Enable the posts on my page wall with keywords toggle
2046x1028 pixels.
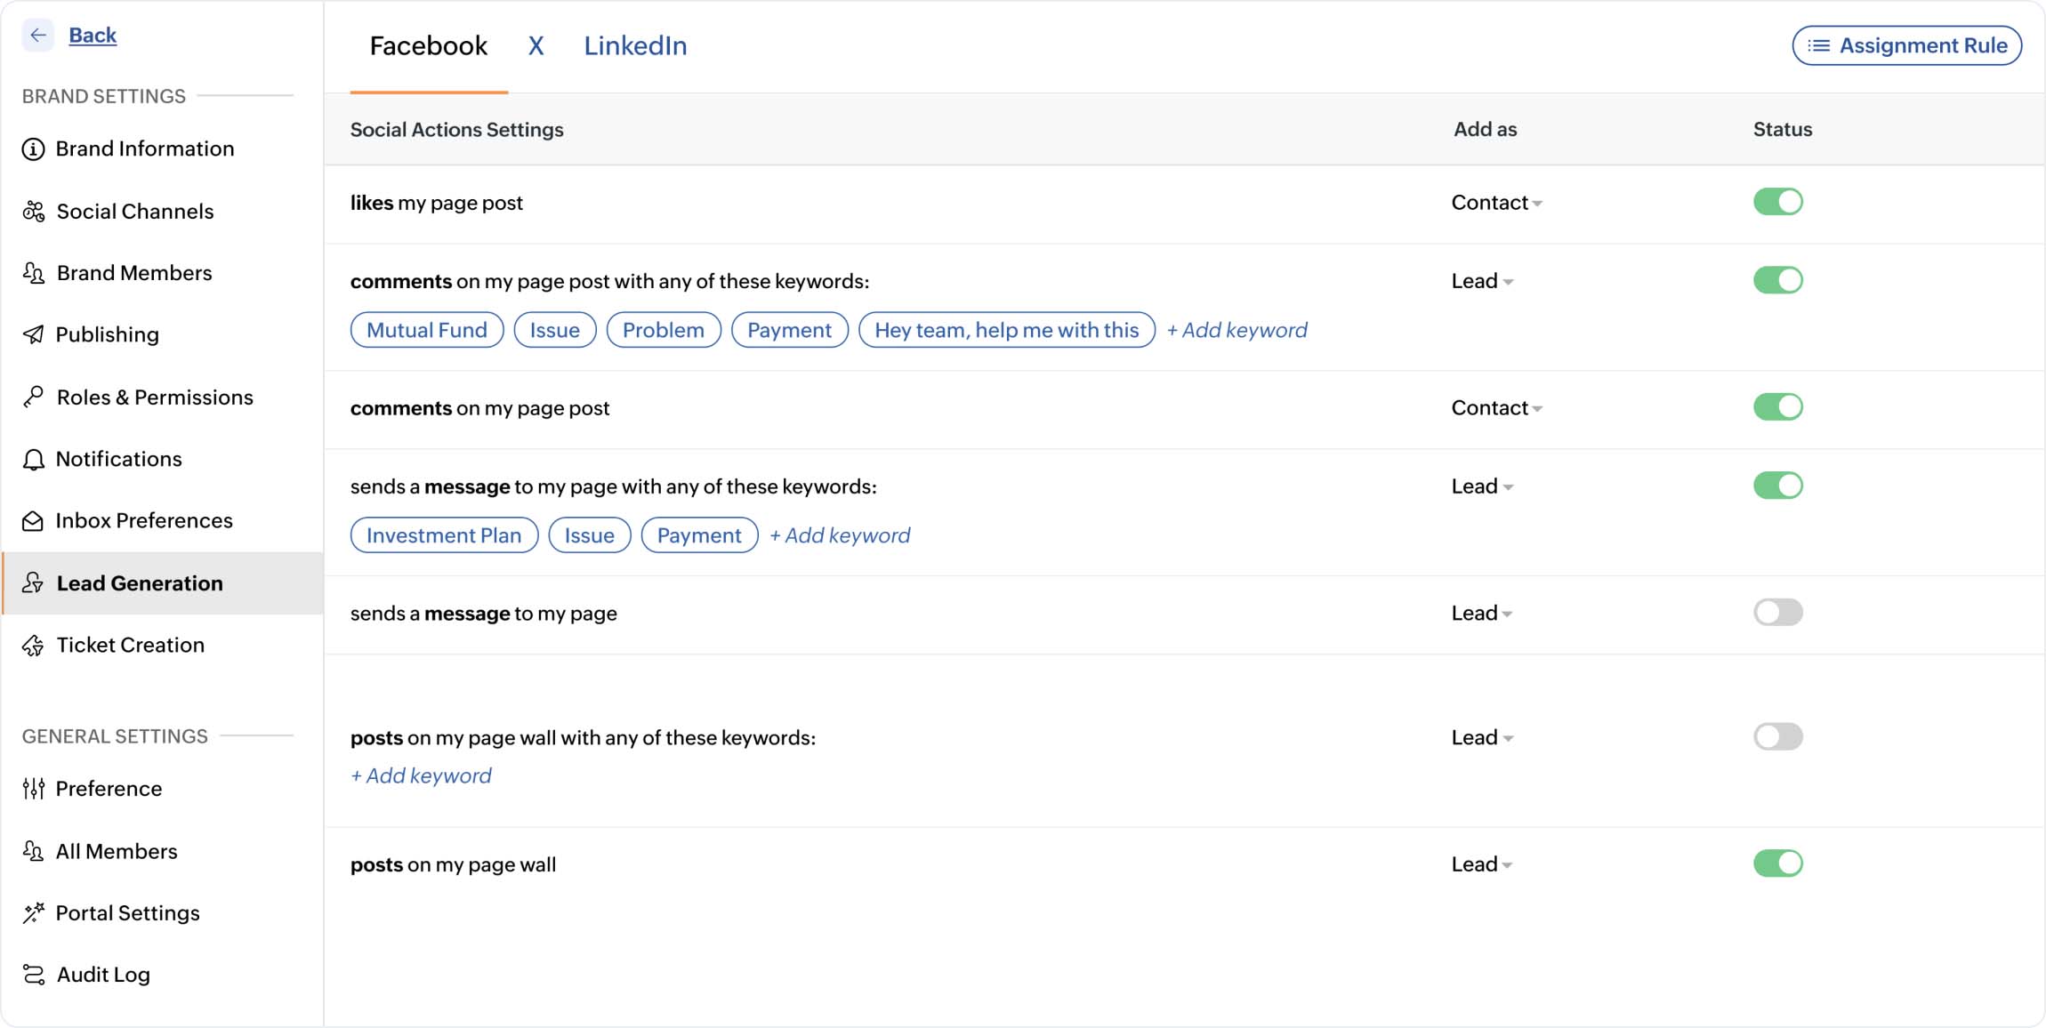(x=1778, y=735)
